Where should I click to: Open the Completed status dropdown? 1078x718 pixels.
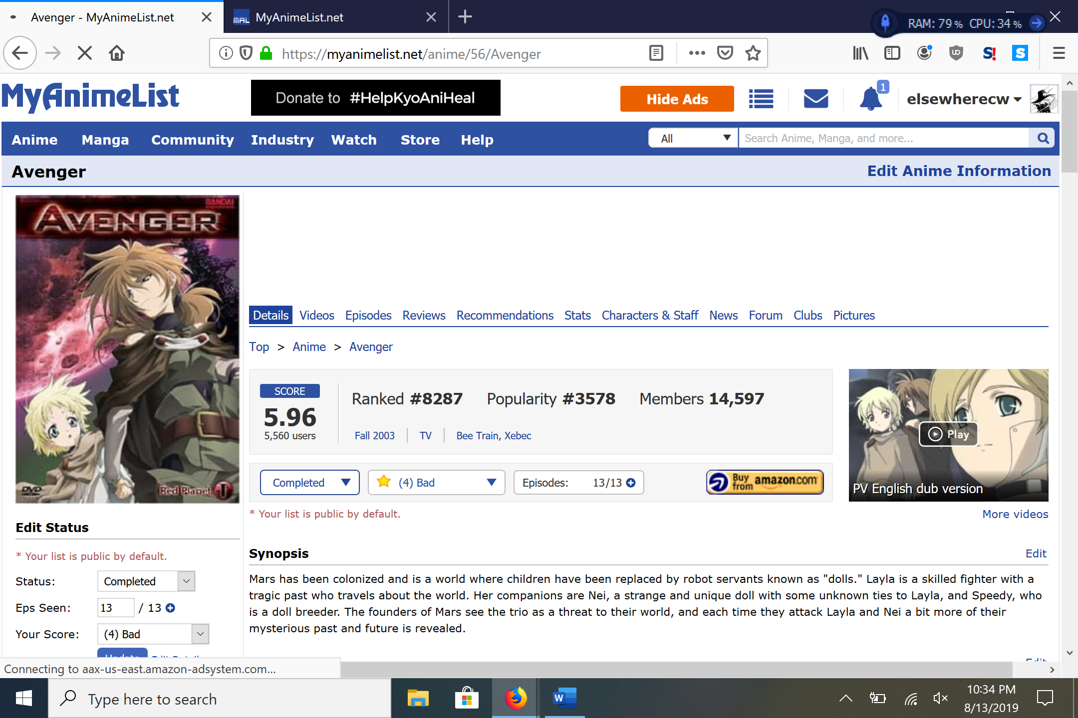pos(309,483)
